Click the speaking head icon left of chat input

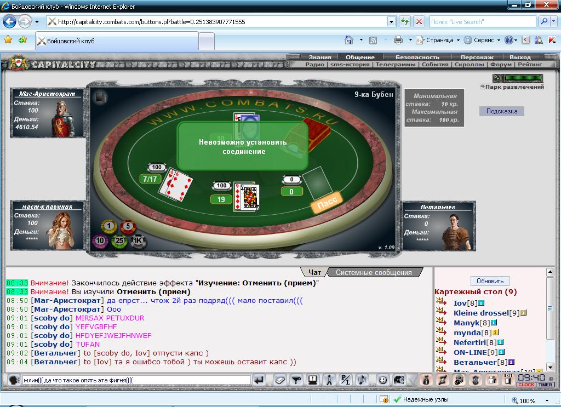pyautogui.click(x=14, y=380)
